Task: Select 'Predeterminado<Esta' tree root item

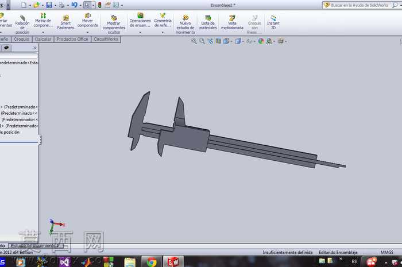Action: coord(19,63)
